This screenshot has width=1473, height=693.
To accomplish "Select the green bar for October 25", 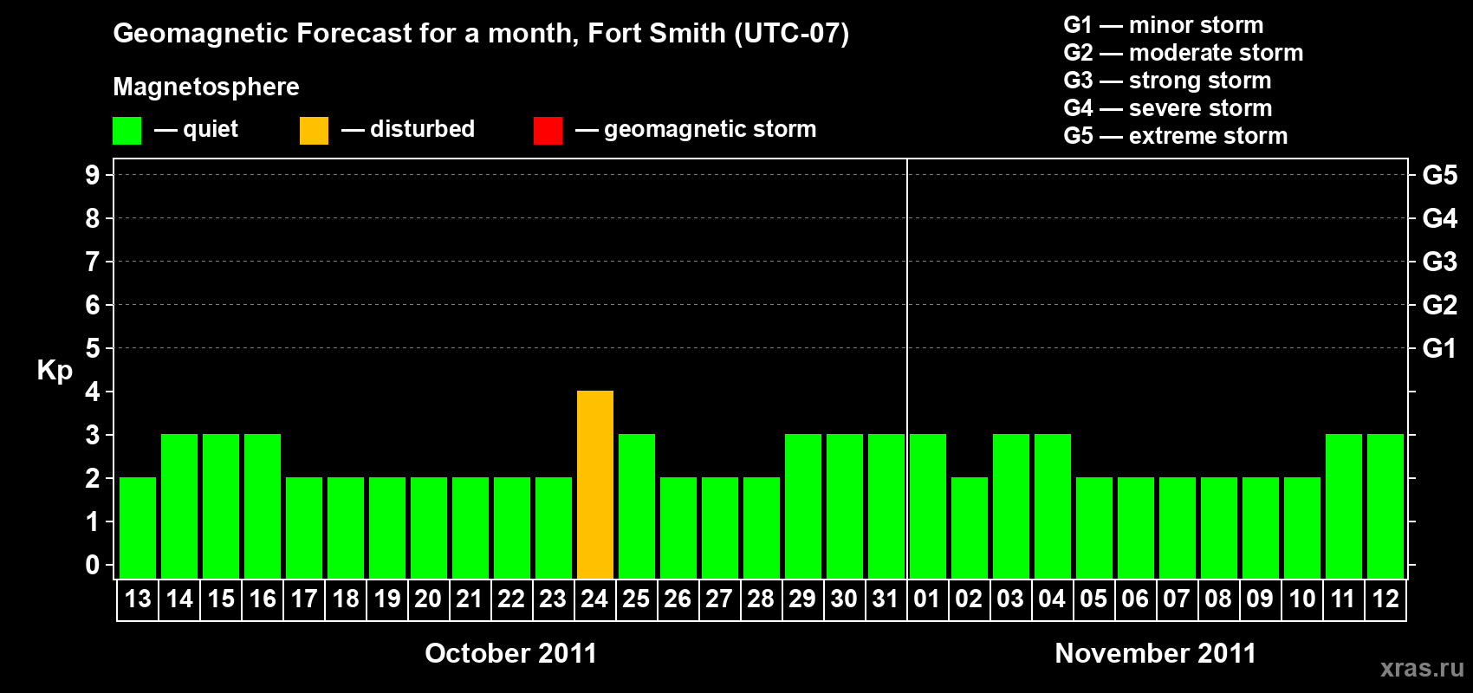I will [x=637, y=506].
